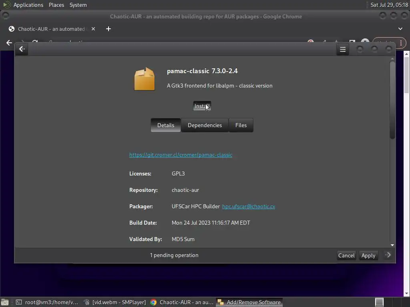Switch to the Details tab

tap(165, 125)
